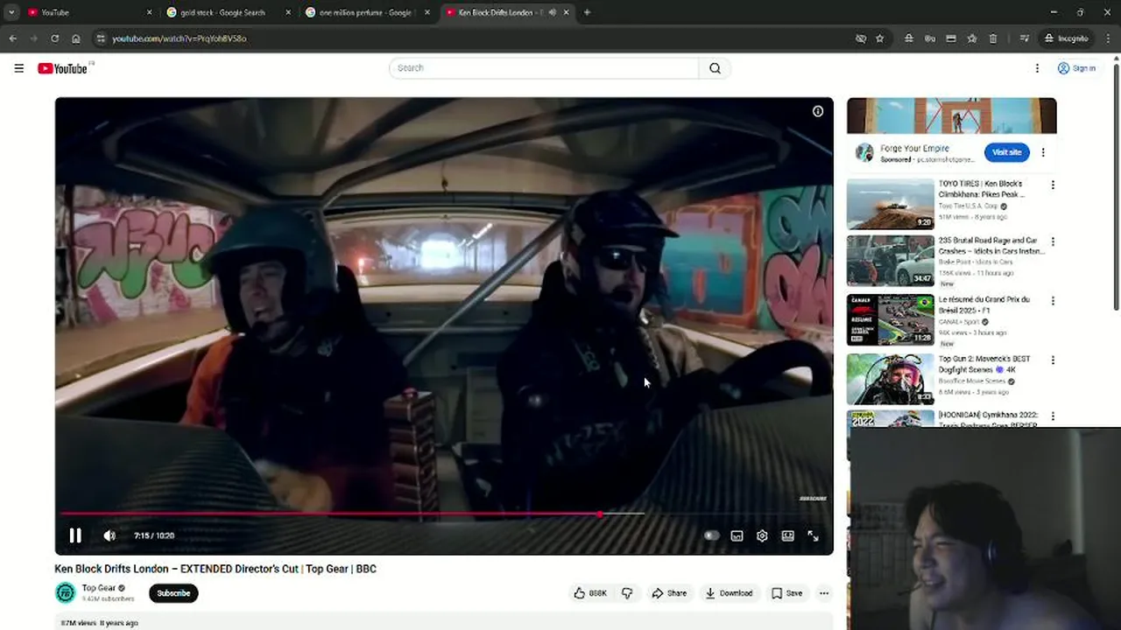The height and width of the screenshot is (630, 1121).
Task: Go back in browser history
Action: pyautogui.click(x=12, y=38)
